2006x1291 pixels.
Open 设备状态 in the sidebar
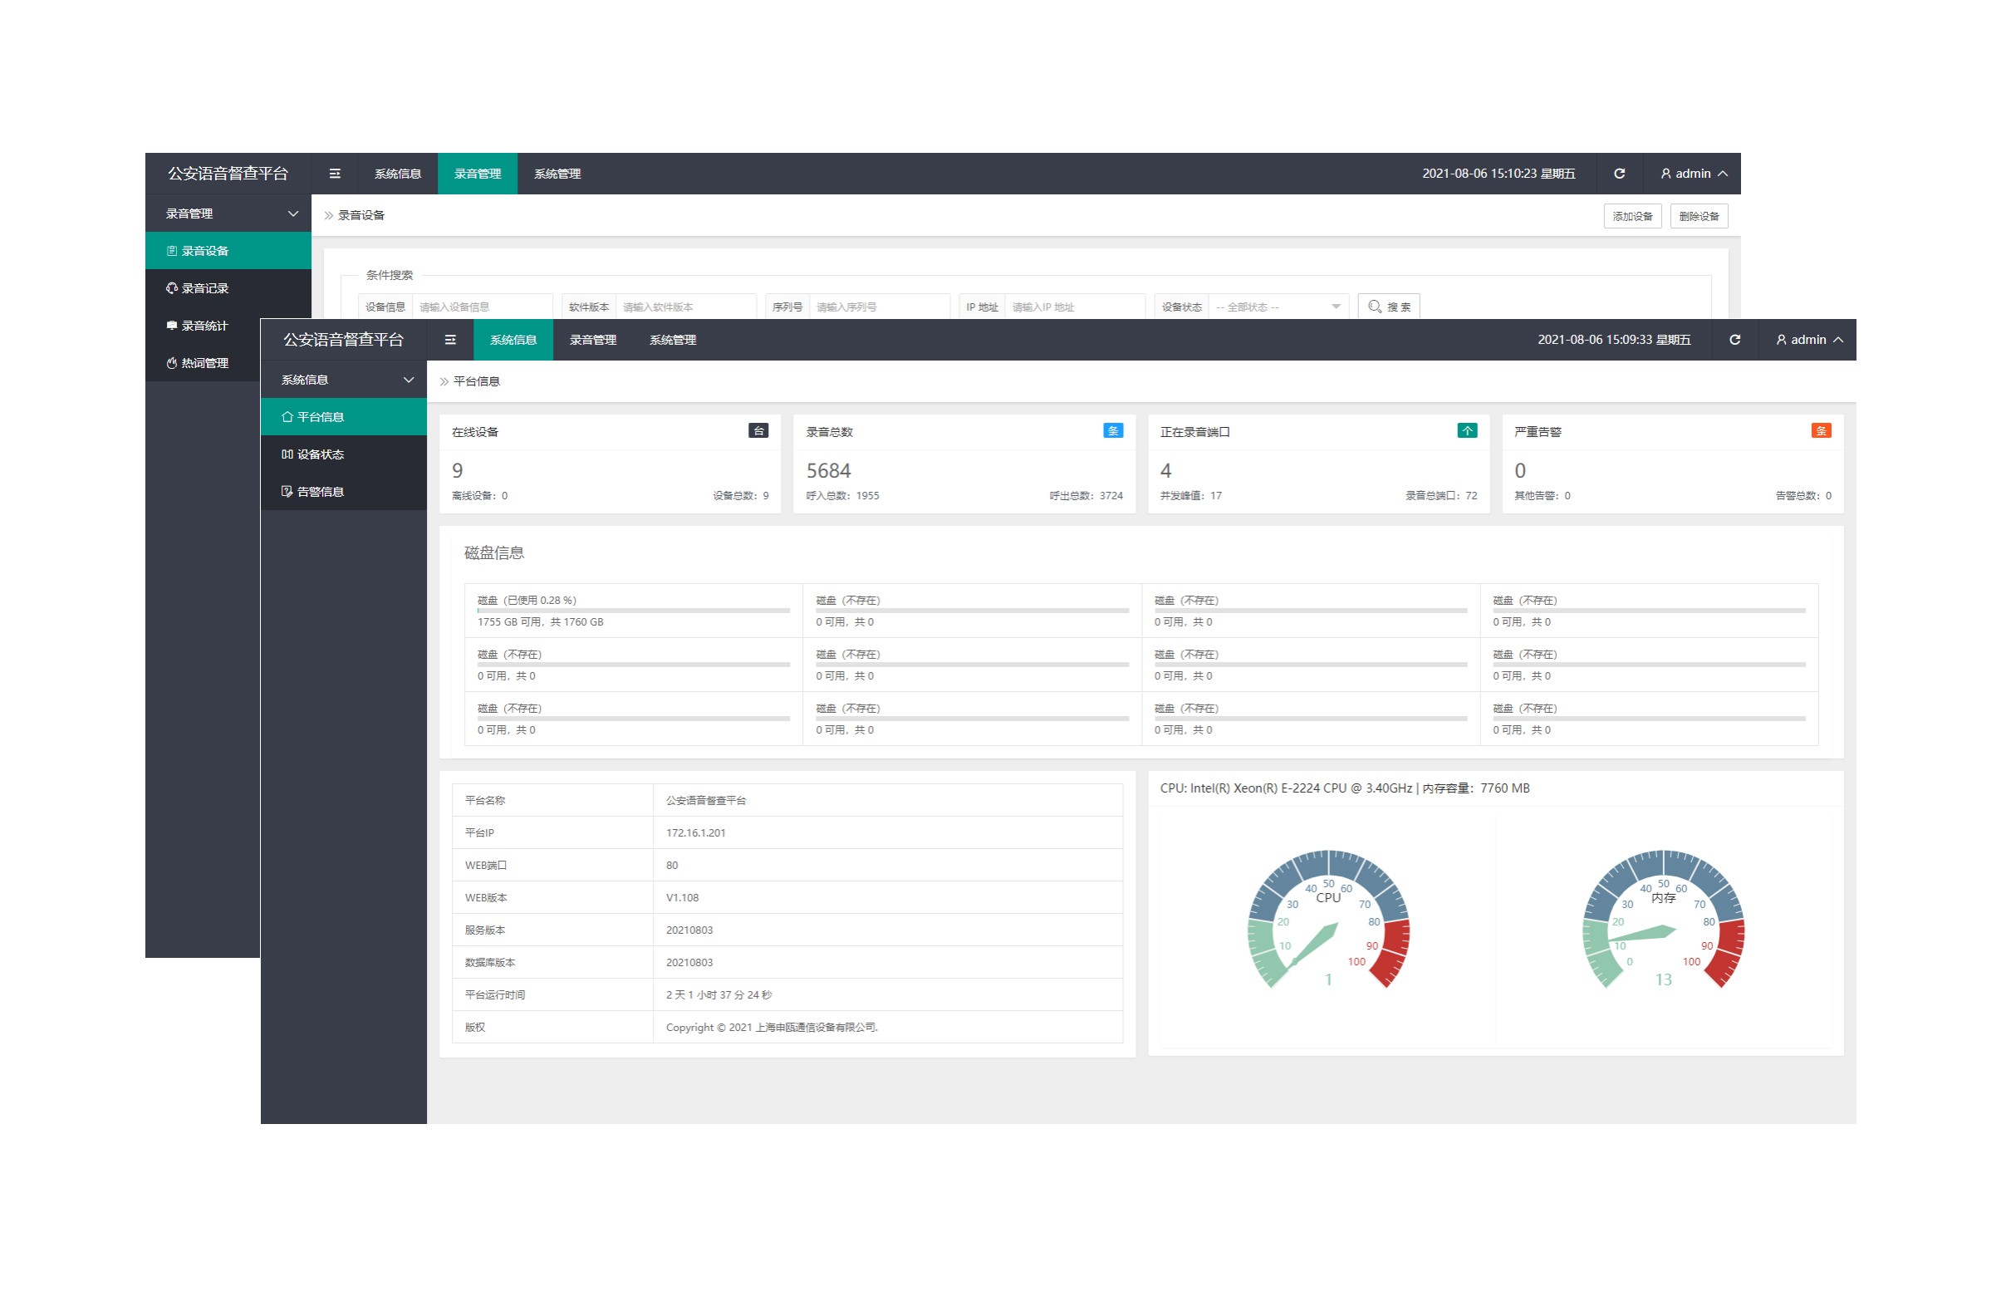tap(319, 454)
